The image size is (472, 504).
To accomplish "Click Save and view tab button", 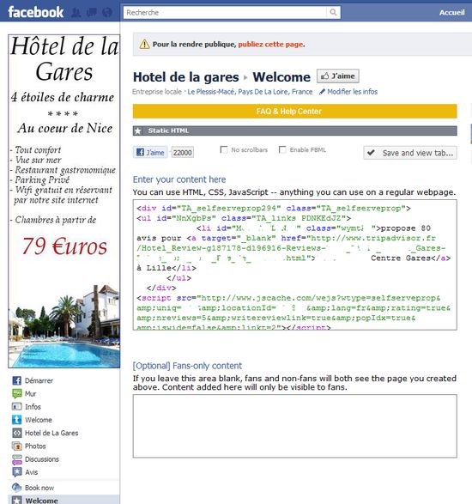I will click(x=410, y=153).
